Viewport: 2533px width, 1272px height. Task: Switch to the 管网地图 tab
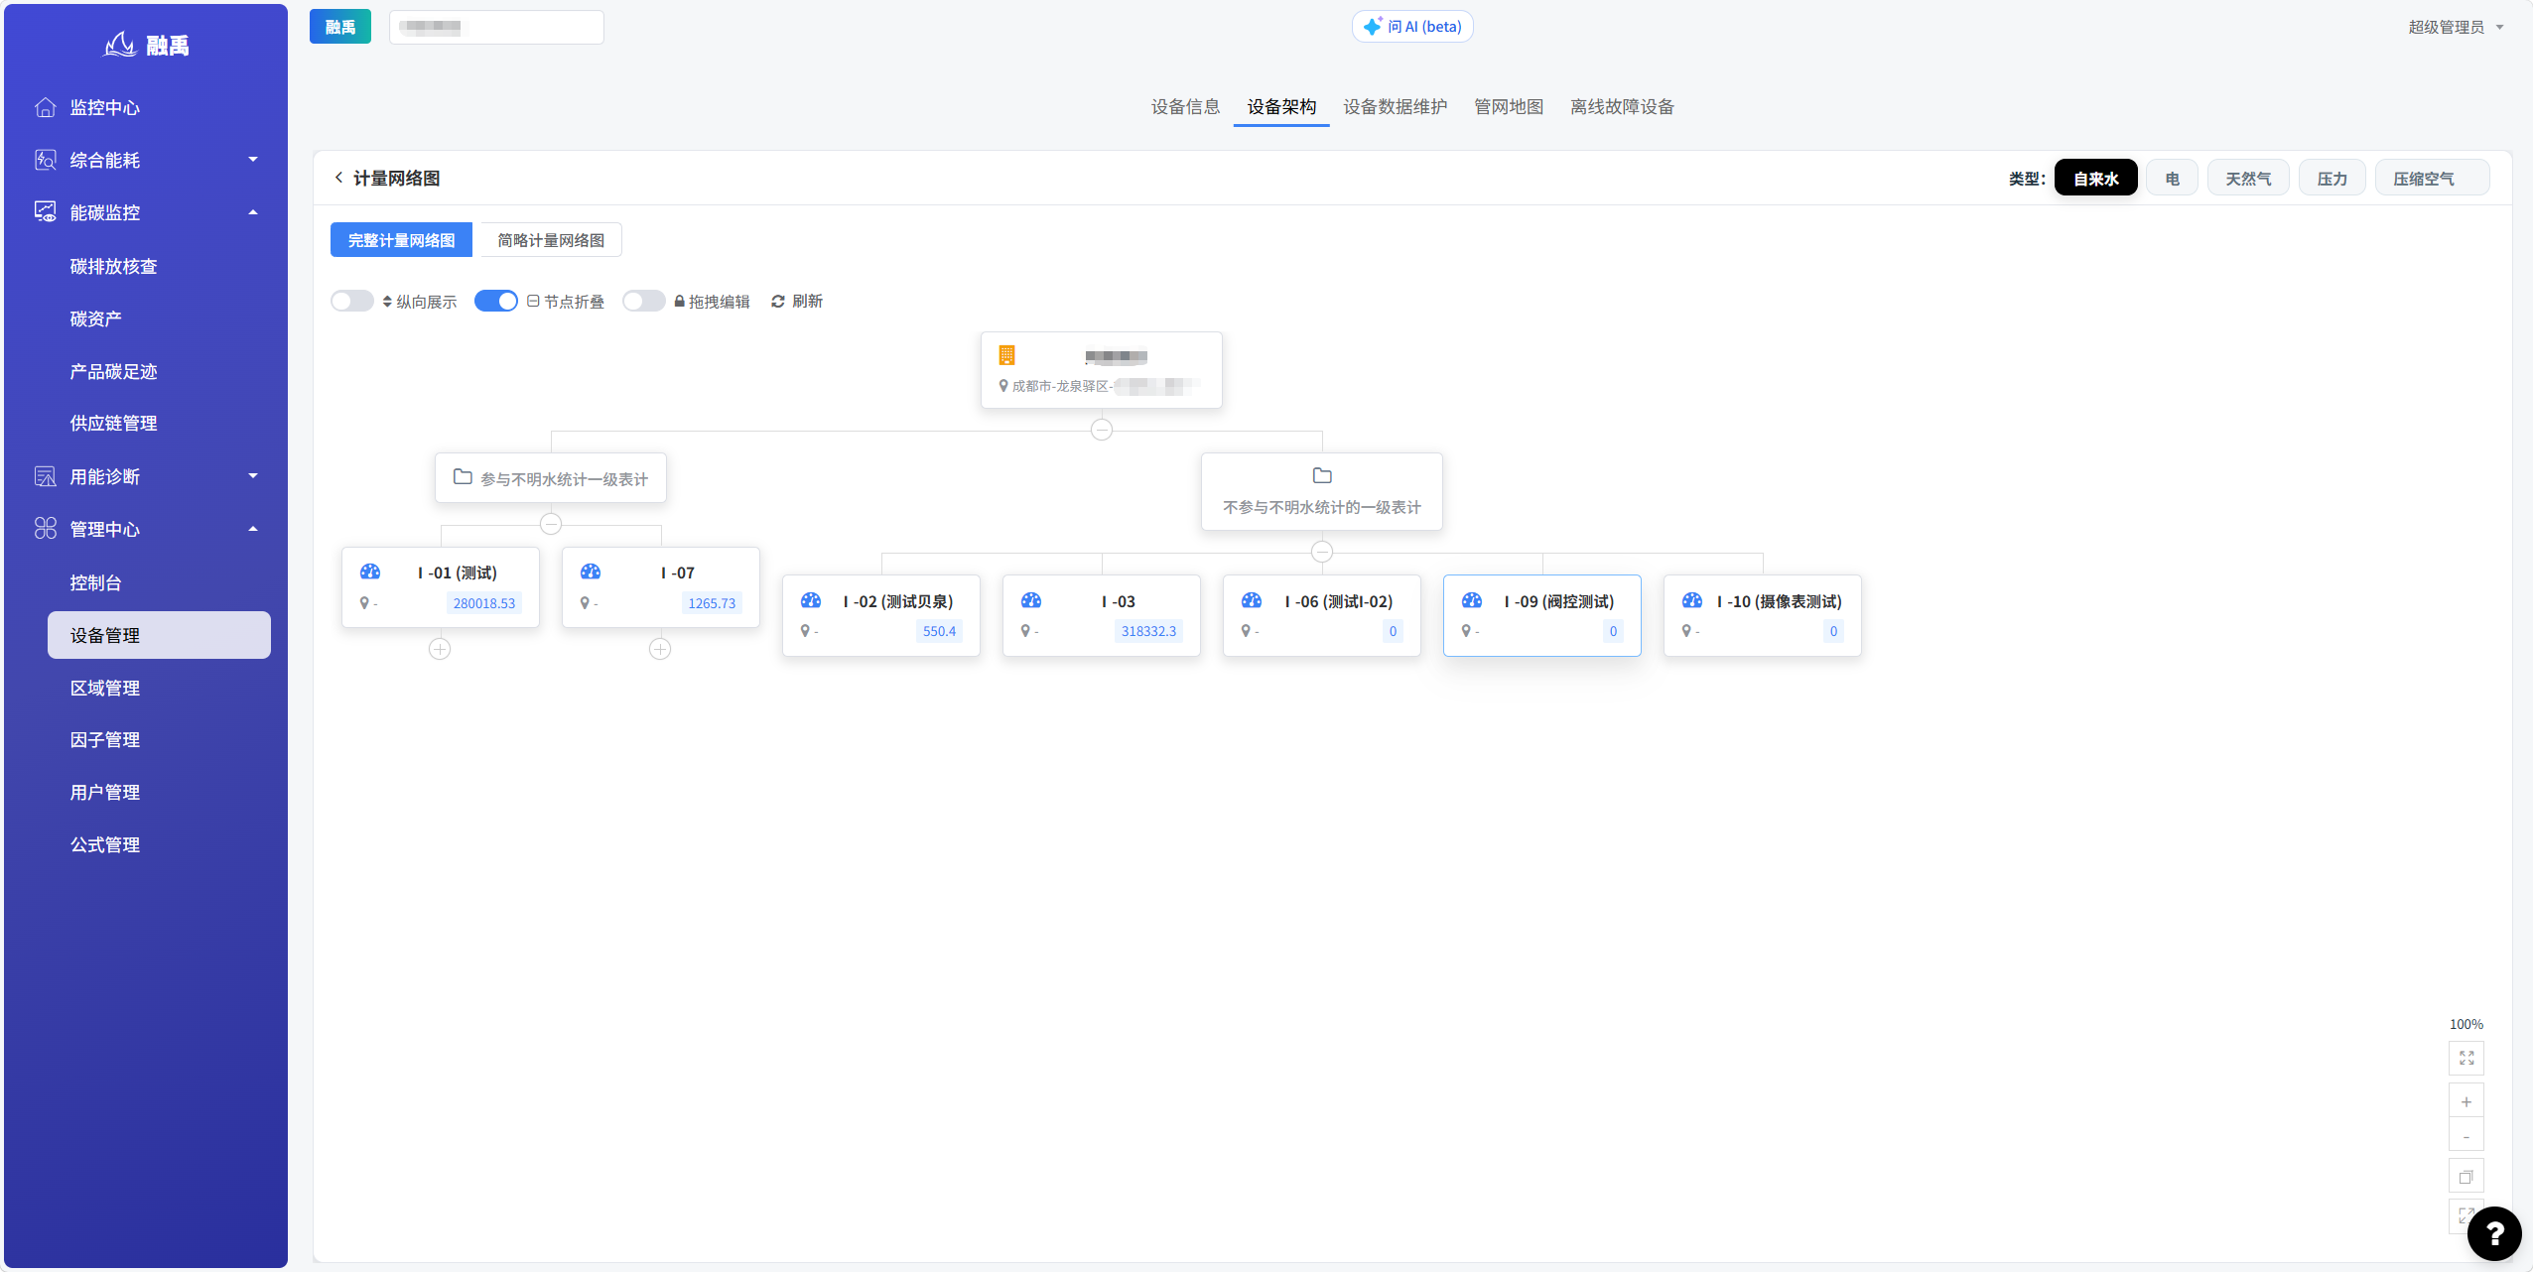1508,107
